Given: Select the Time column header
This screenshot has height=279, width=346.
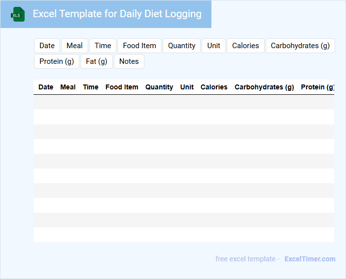Looking at the screenshot, I should (x=91, y=87).
